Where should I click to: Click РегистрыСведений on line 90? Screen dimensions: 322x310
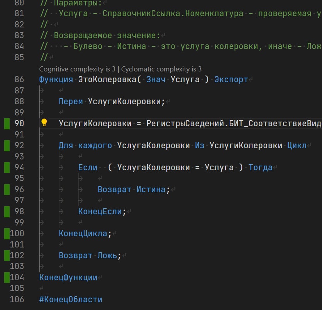click(185, 124)
